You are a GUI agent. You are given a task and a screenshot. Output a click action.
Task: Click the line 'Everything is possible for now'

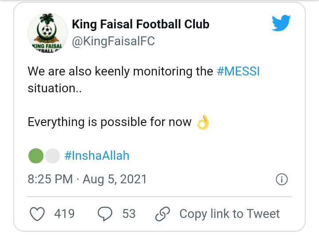point(109,122)
